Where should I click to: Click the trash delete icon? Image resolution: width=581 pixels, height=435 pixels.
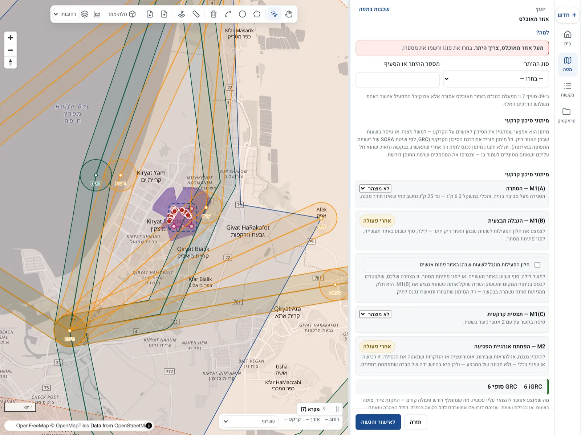[x=214, y=14]
